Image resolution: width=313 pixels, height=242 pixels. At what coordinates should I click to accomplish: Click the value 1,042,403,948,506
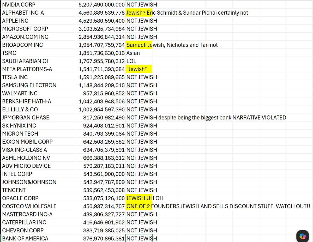coord(102,101)
